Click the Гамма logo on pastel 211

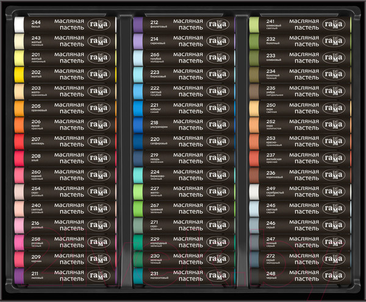pyautogui.click(x=99, y=275)
